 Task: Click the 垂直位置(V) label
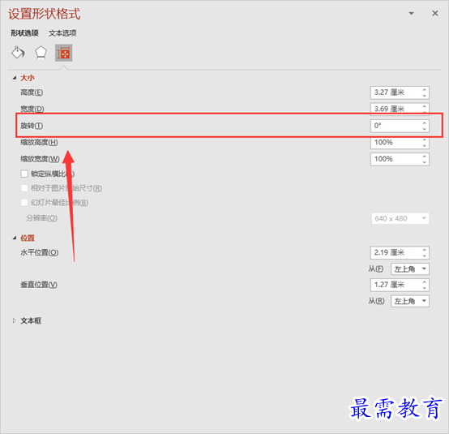(39, 285)
